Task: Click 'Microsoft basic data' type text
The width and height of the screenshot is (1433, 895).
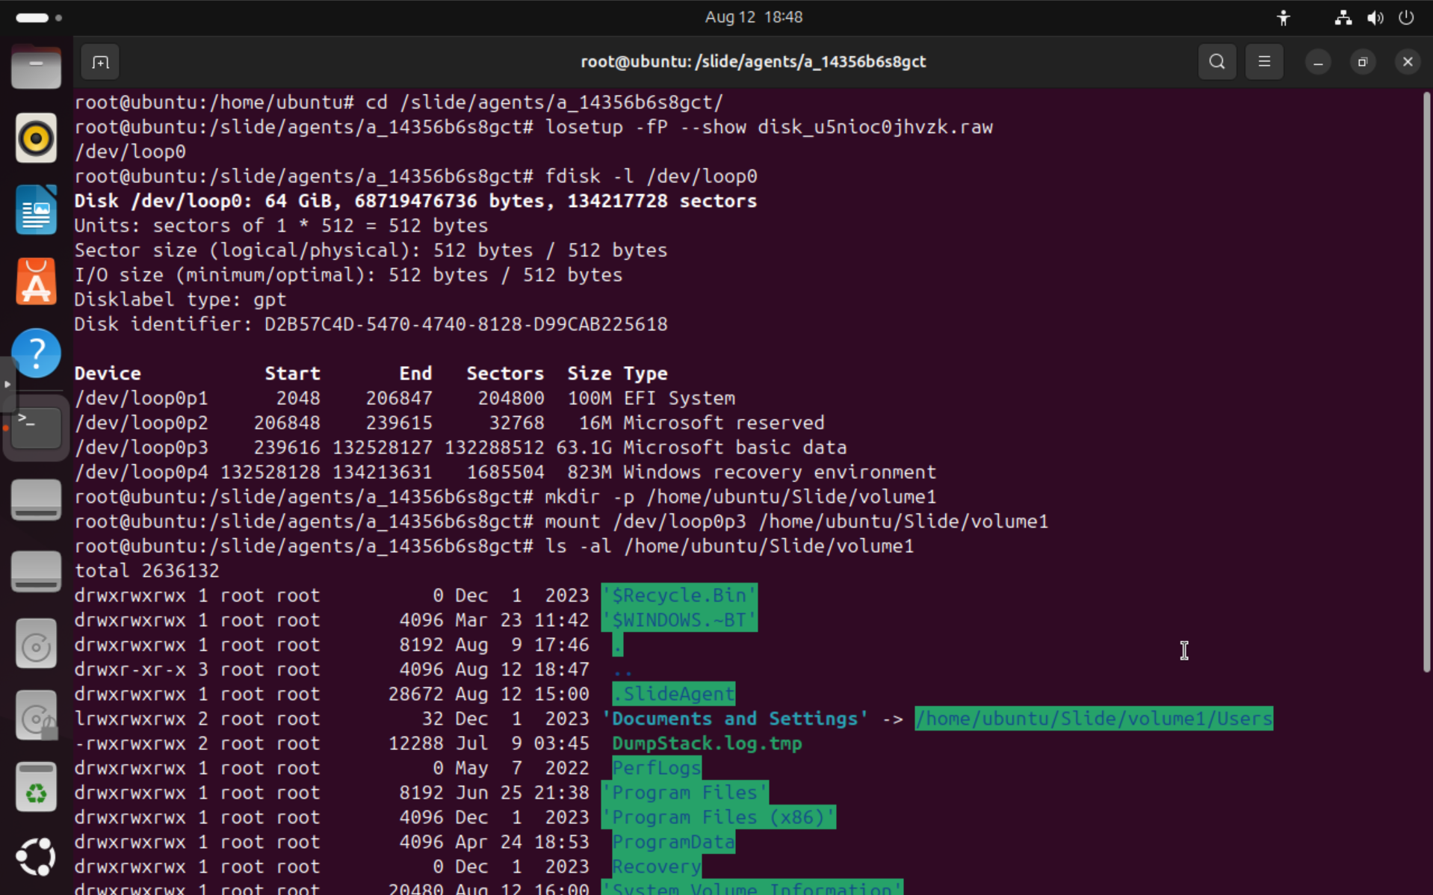Action: tap(735, 447)
